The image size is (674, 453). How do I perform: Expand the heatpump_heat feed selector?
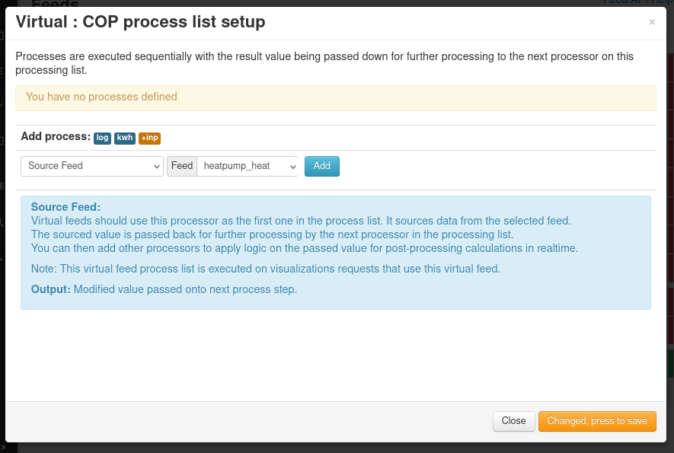248,166
